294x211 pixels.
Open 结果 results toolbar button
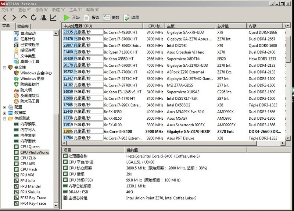(131, 17)
